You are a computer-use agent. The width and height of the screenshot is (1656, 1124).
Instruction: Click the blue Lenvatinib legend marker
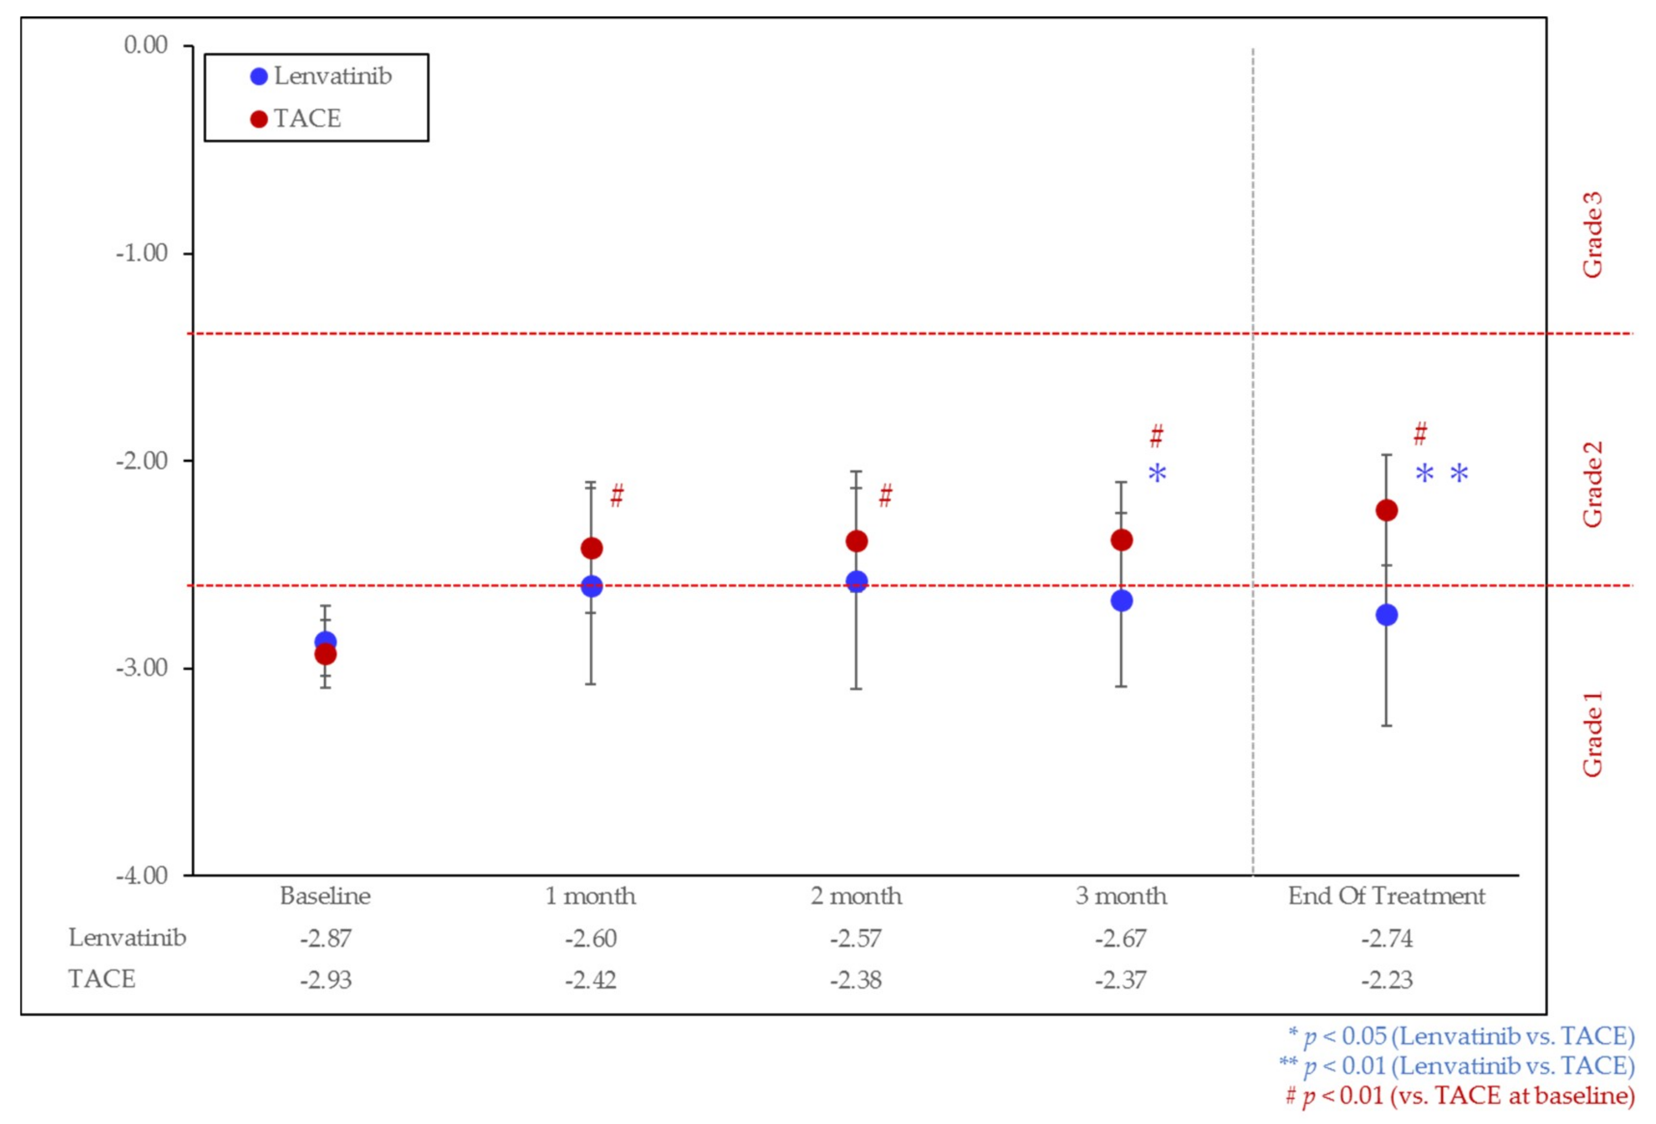pos(259,76)
